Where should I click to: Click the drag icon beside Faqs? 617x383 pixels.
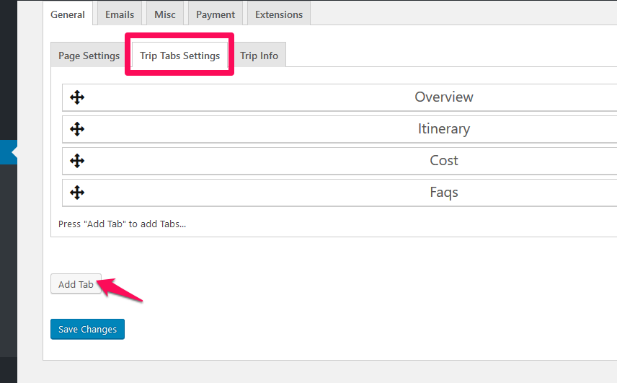coord(77,193)
